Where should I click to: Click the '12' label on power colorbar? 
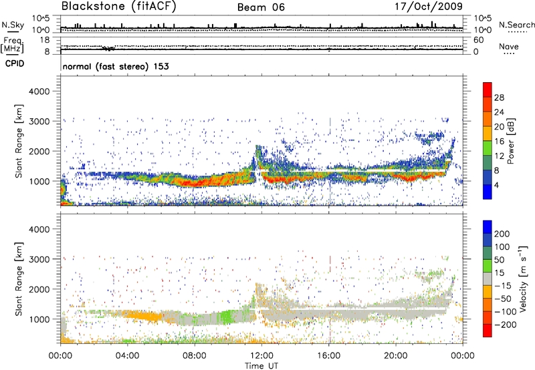499,156
